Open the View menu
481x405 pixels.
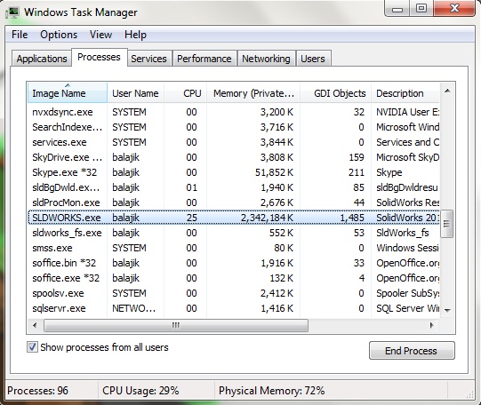(x=100, y=35)
